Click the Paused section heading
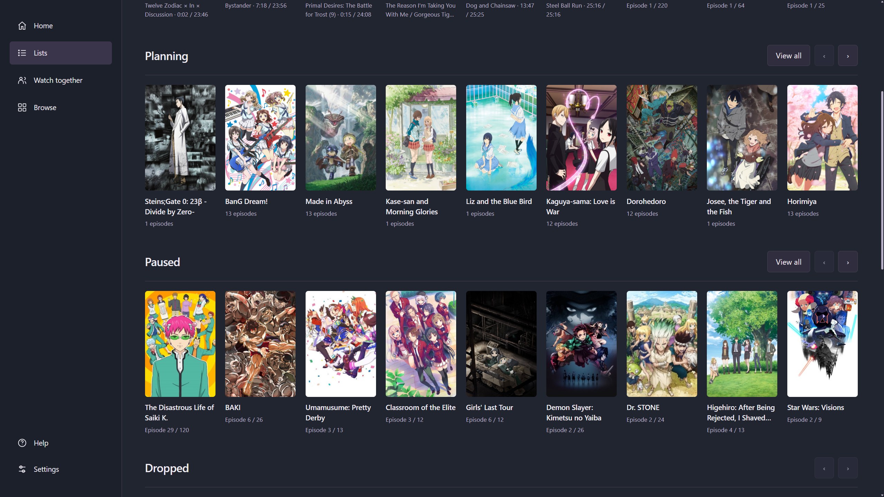 (x=162, y=262)
